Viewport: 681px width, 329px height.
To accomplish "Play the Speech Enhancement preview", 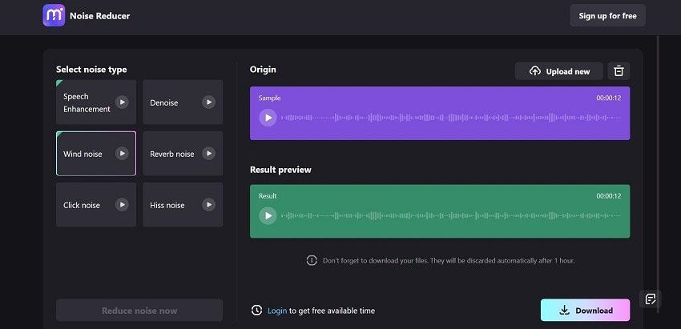I will [122, 102].
